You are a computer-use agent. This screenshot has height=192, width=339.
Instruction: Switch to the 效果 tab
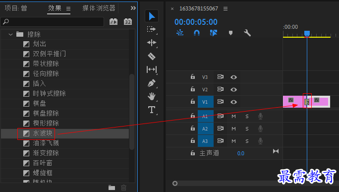55,8
